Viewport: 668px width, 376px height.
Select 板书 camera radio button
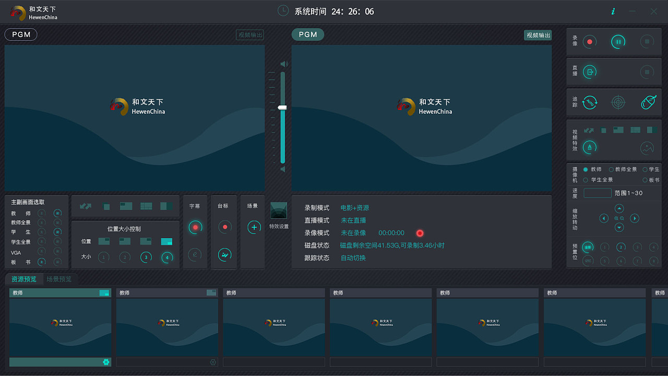coord(645,180)
